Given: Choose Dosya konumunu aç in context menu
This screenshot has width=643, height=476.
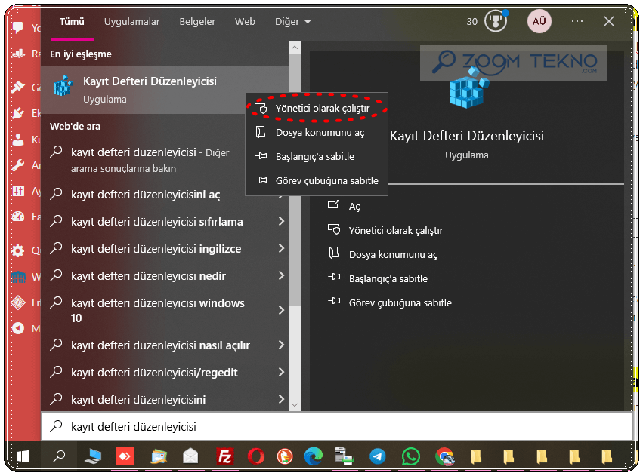Looking at the screenshot, I should pos(317,132).
